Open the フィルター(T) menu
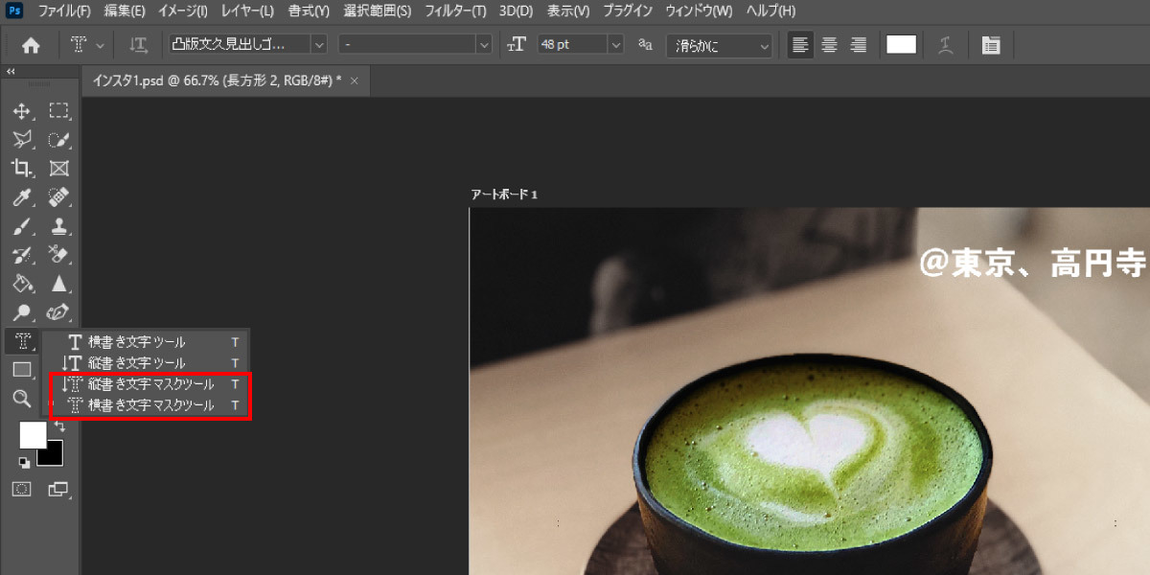 click(x=454, y=11)
